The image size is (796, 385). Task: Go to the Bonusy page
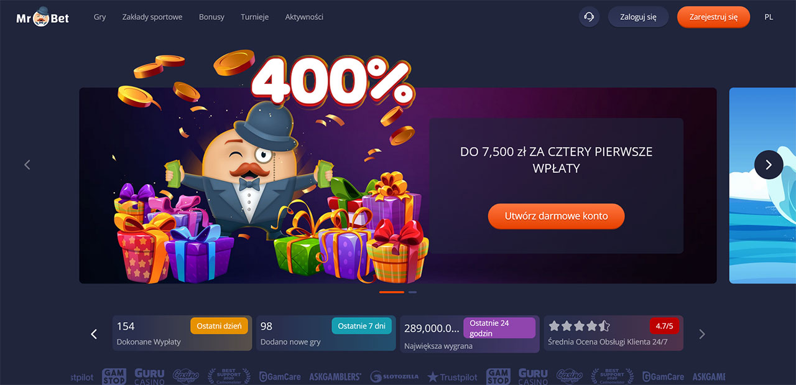(211, 17)
